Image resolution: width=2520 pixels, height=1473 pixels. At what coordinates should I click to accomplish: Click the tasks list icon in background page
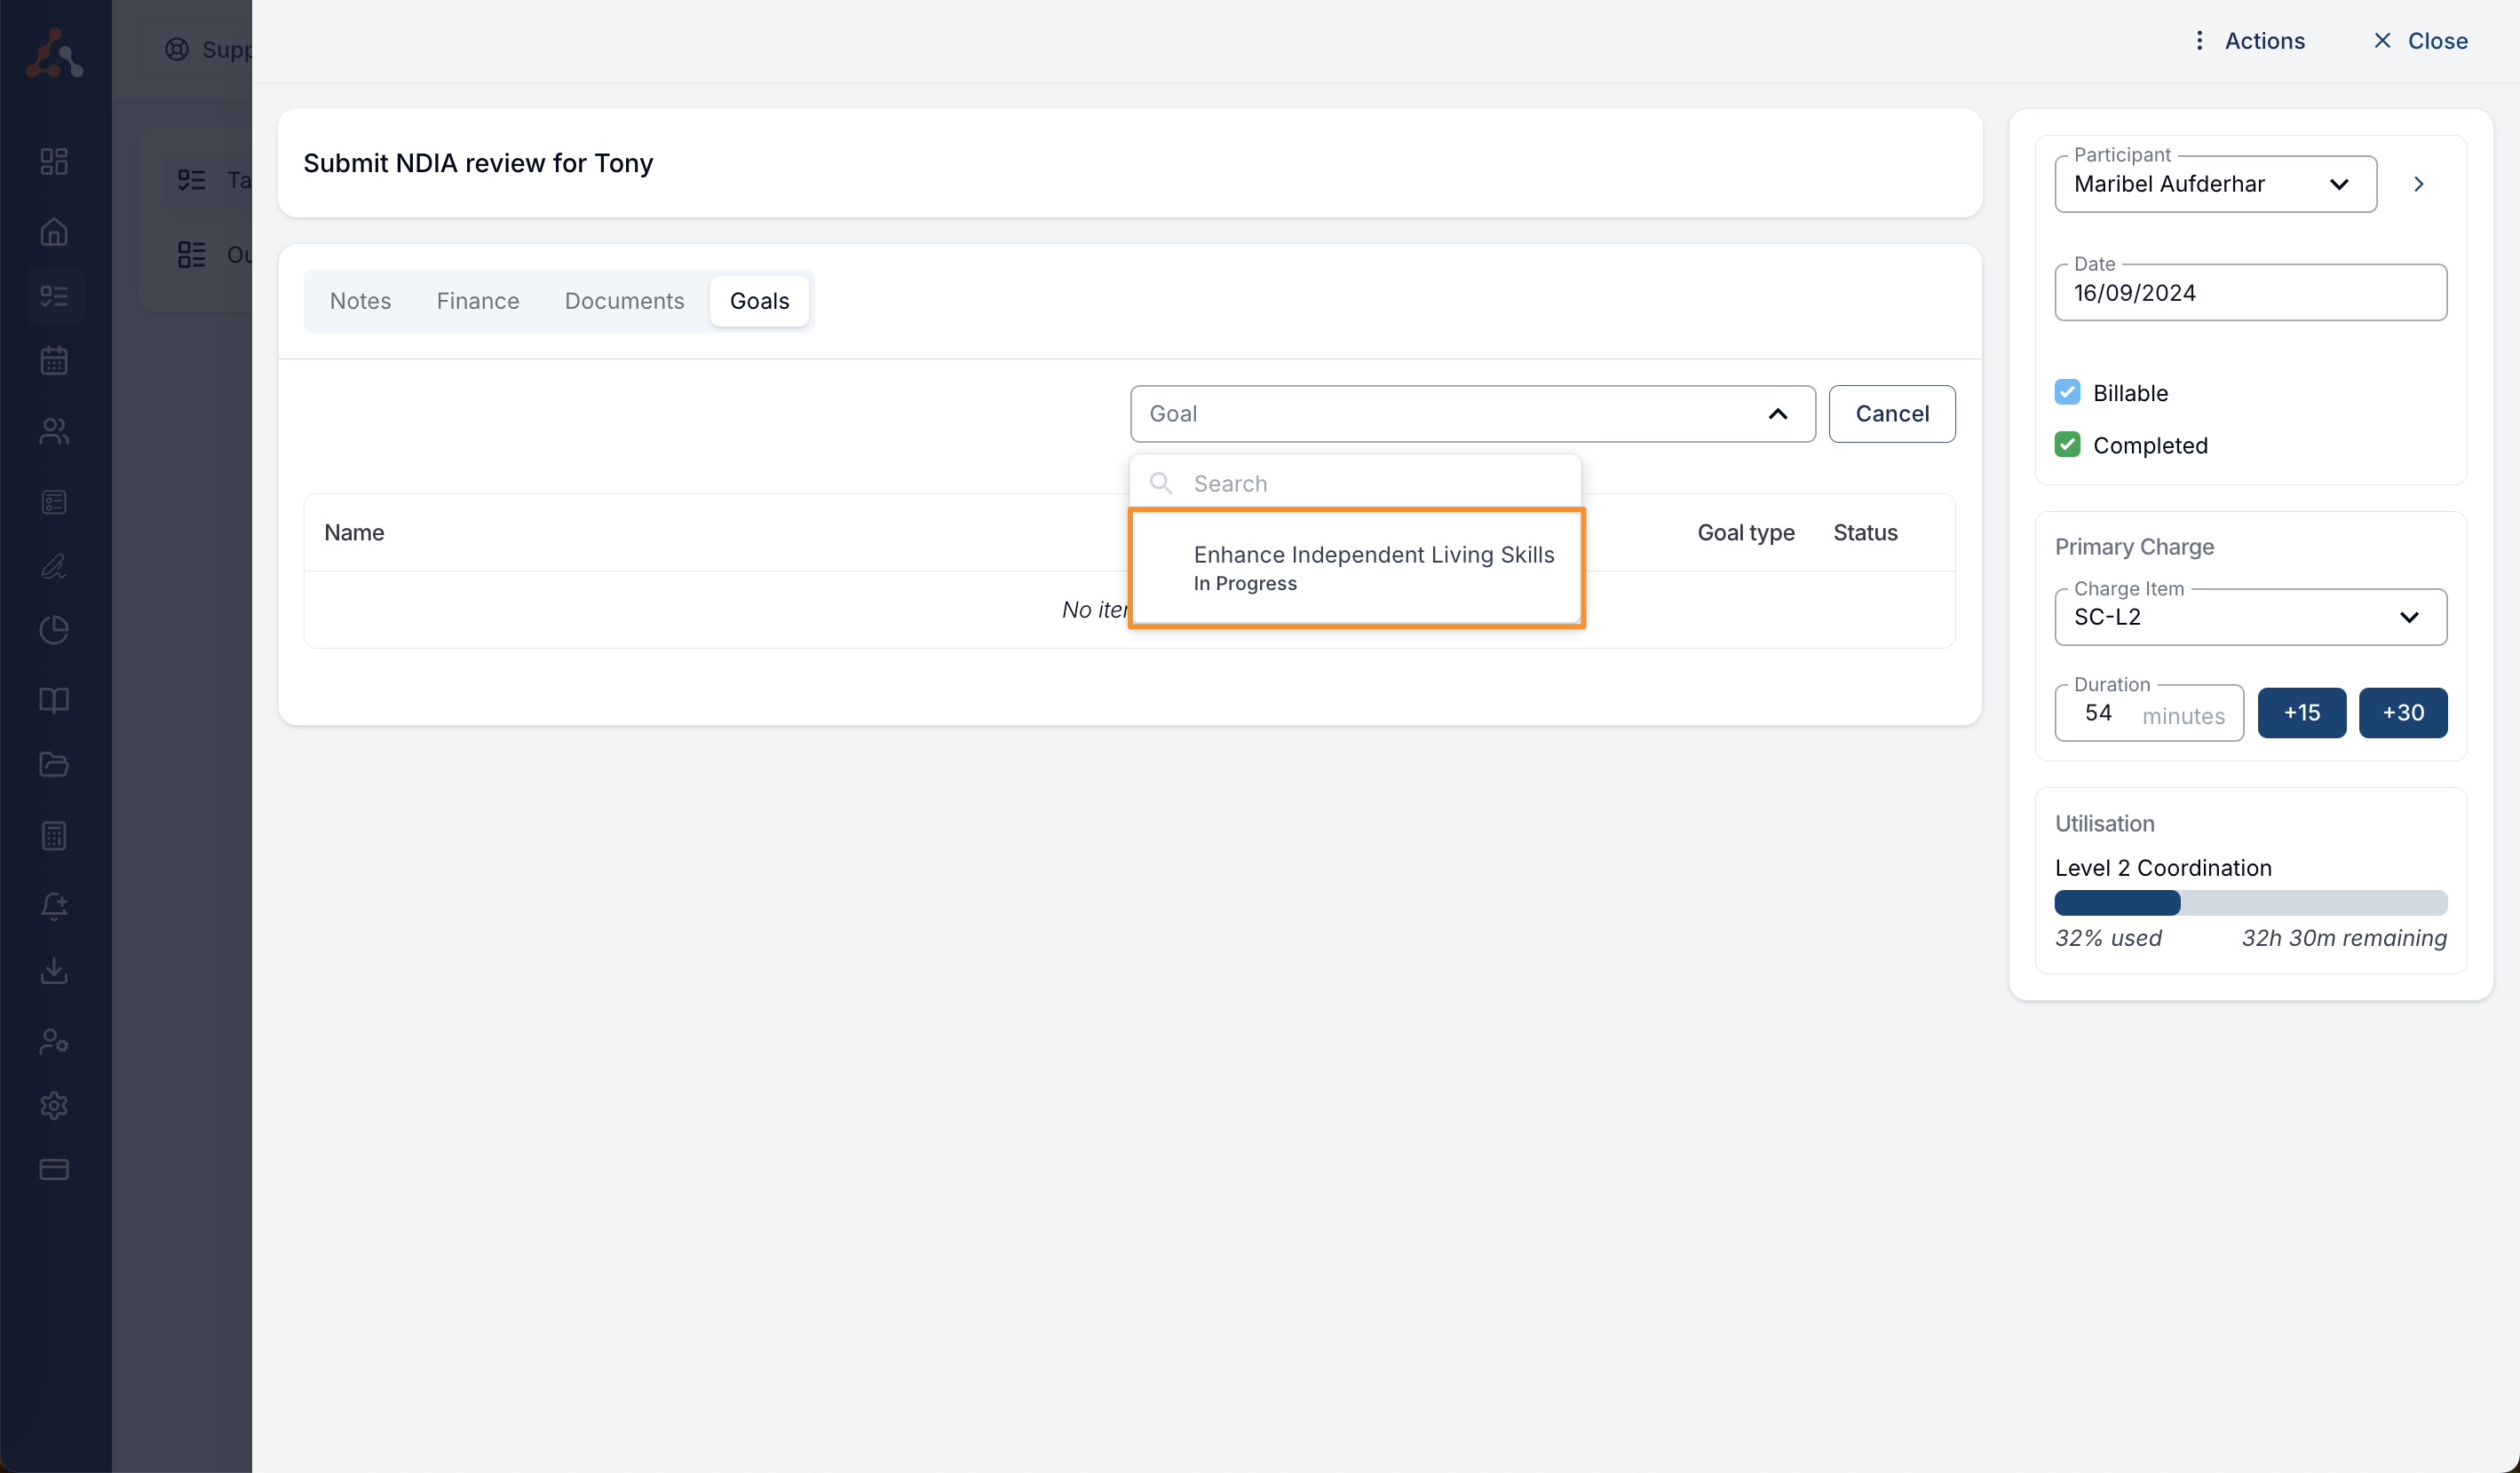tap(191, 180)
